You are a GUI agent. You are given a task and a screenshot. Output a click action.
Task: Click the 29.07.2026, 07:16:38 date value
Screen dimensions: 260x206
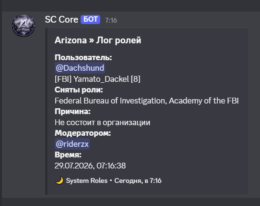(90, 166)
